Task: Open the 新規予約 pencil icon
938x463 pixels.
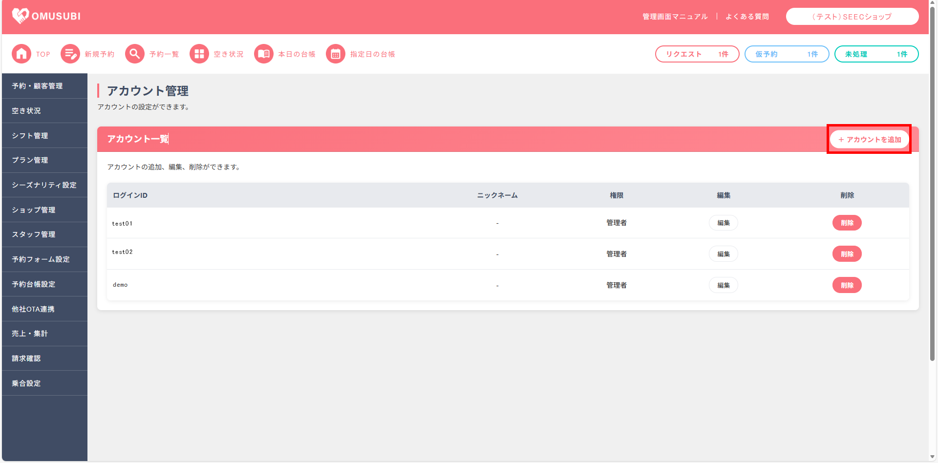Action: 70,54
